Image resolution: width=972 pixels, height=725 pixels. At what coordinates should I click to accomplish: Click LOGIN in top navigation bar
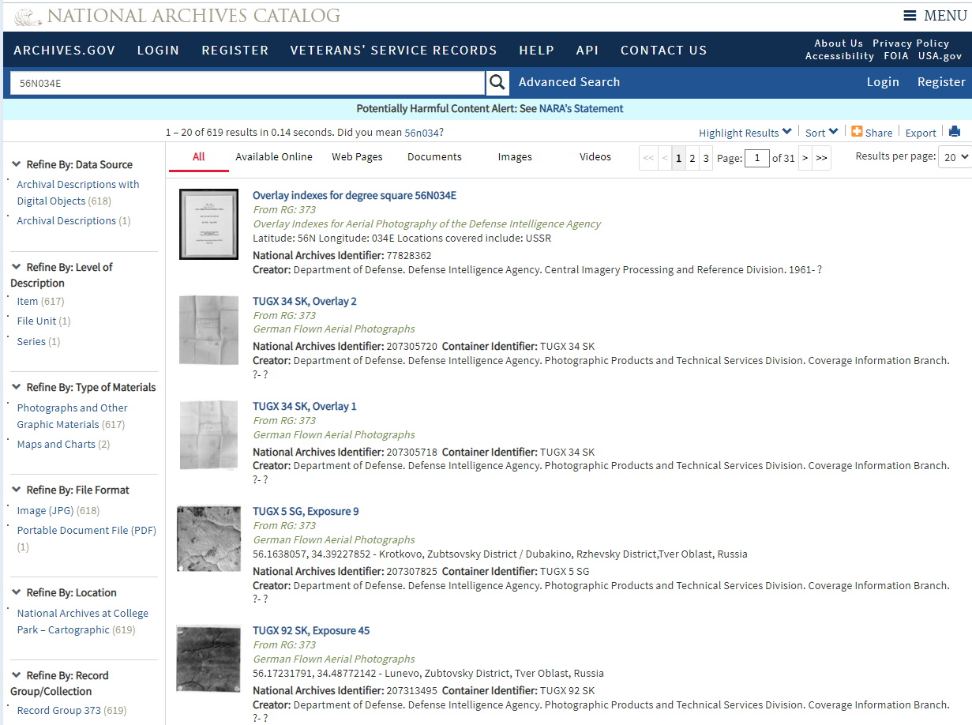pyautogui.click(x=158, y=51)
